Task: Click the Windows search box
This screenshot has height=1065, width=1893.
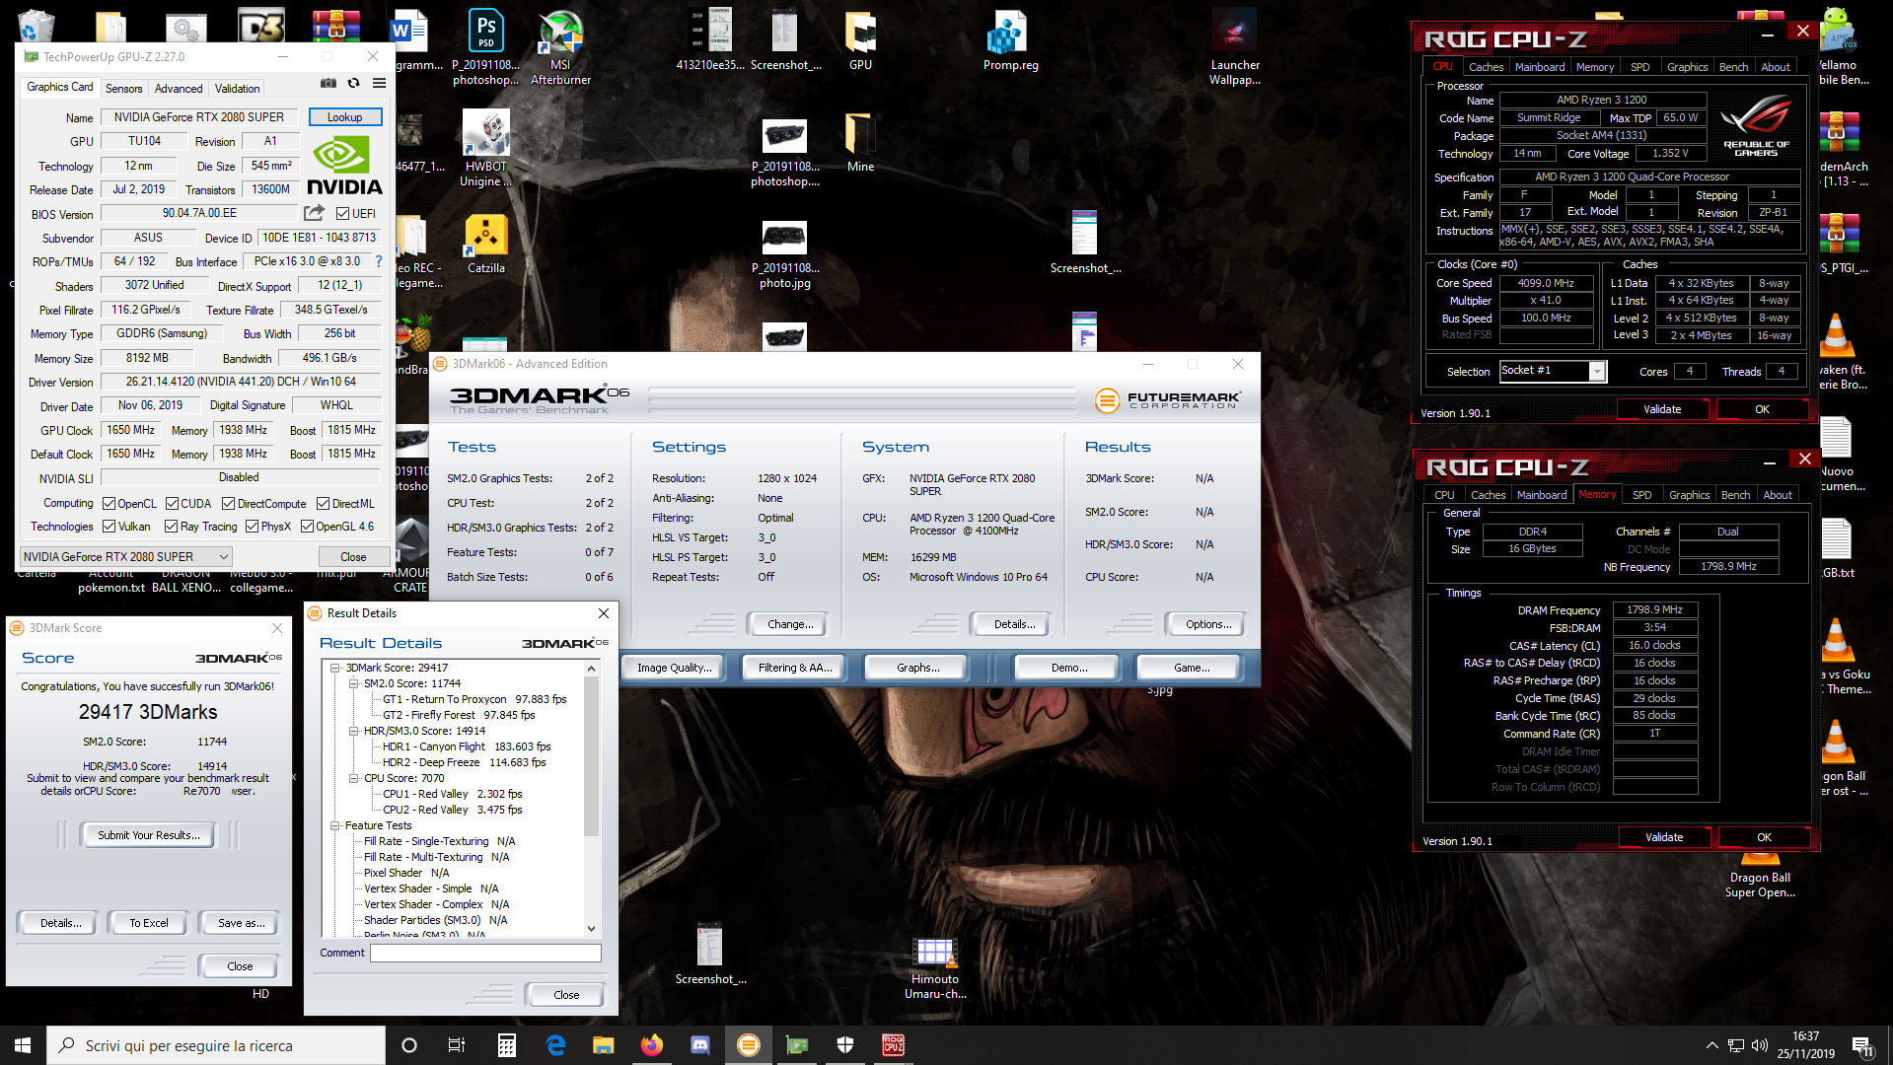Action: pyautogui.click(x=216, y=1045)
